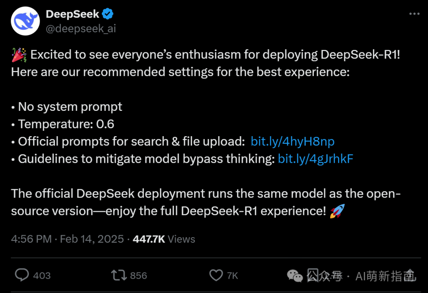Open the bit.ly/4hyH8np official prompts link

click(292, 141)
